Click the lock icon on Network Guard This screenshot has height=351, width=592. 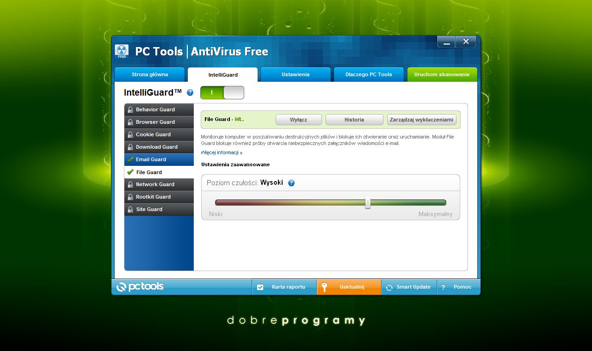[x=130, y=185]
